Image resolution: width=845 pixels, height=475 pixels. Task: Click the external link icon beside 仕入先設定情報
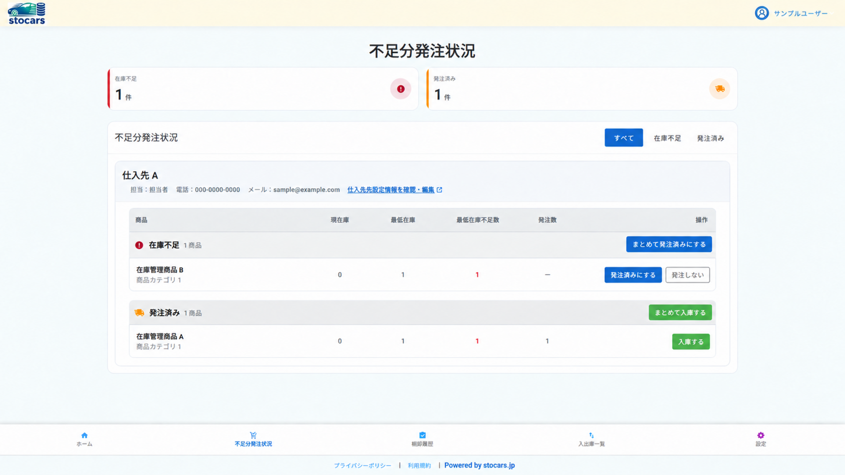click(x=439, y=190)
